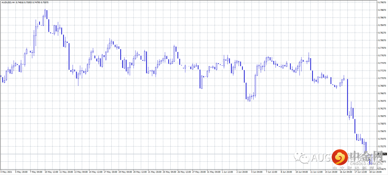
Task: Click the 0.78070 price axis label
Action: click(x=382, y=40)
